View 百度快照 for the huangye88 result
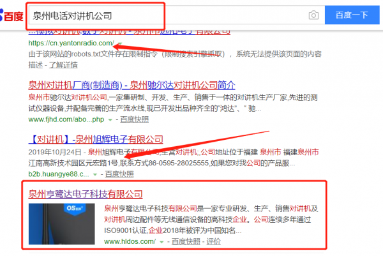The width and height of the screenshot is (383, 256). point(119,174)
